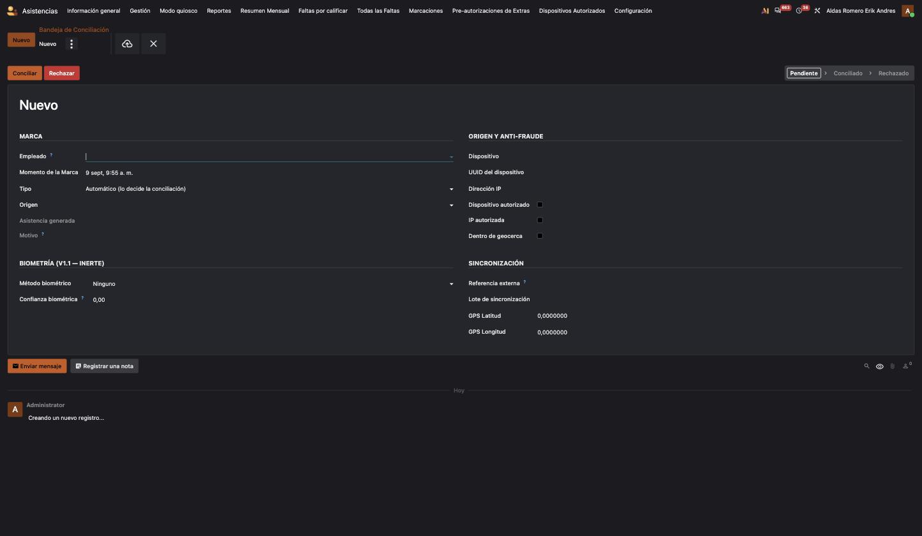Open the conversations icon with the 663 badge
The image size is (922, 536).
778,11
